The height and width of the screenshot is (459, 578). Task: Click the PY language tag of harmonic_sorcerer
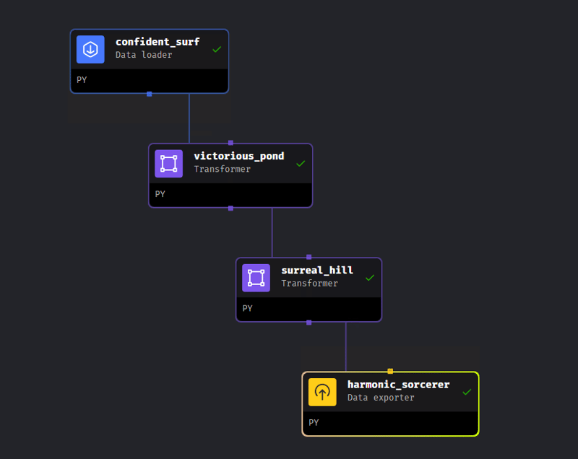314,423
